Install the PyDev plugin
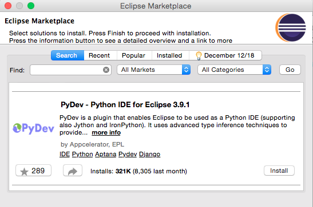313x207 pixels. [279, 171]
